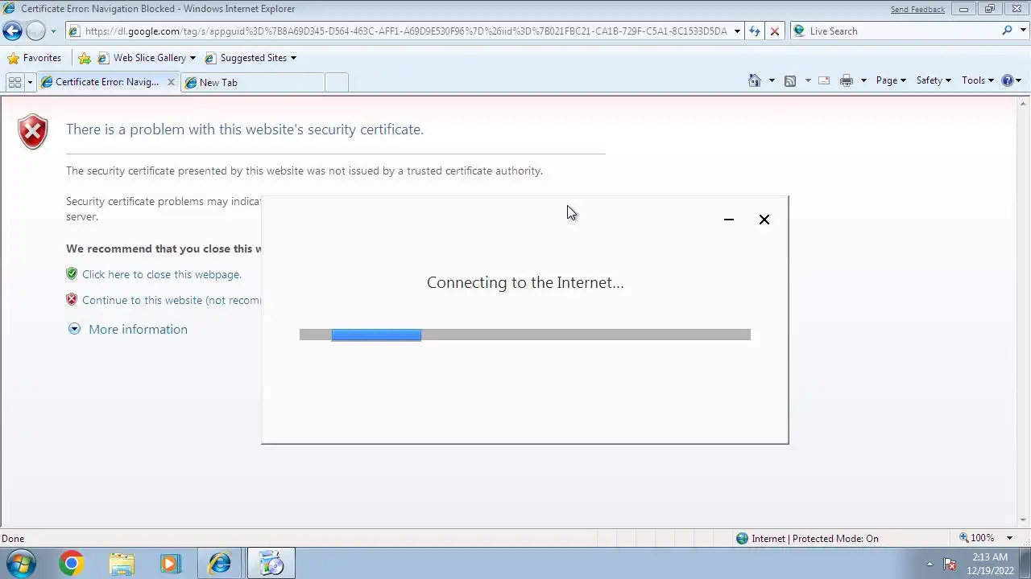Viewport: 1031px width, 579px height.
Task: Click the Send Feedback link
Action: (x=917, y=10)
